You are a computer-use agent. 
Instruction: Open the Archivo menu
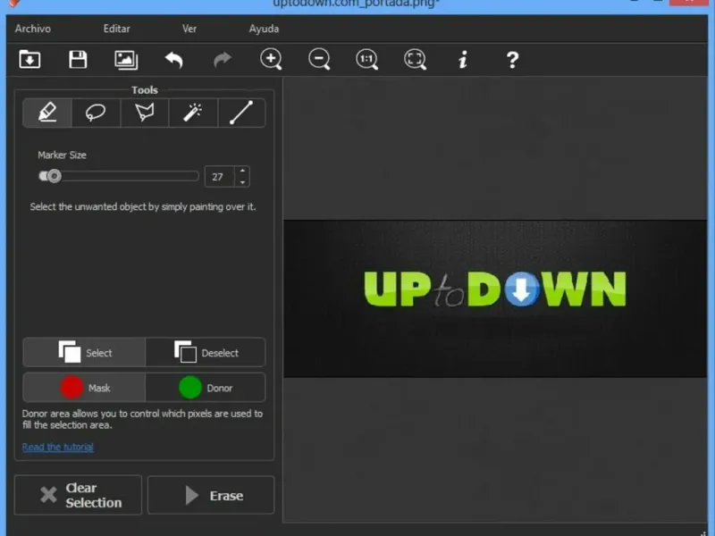pos(33,29)
